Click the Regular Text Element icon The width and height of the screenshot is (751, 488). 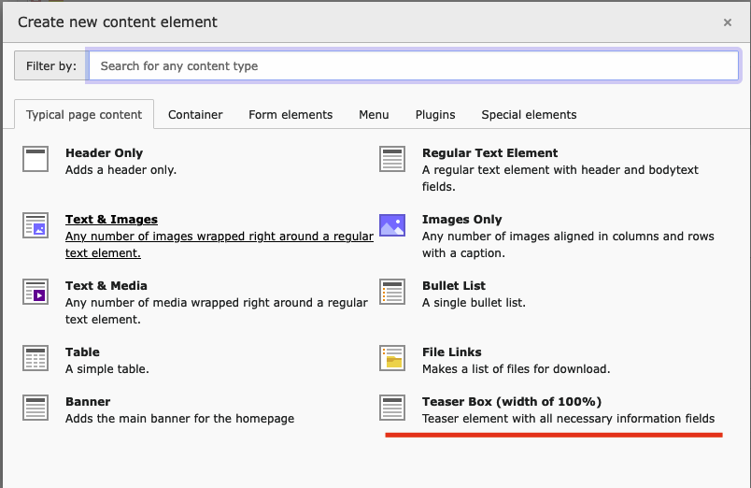(392, 159)
